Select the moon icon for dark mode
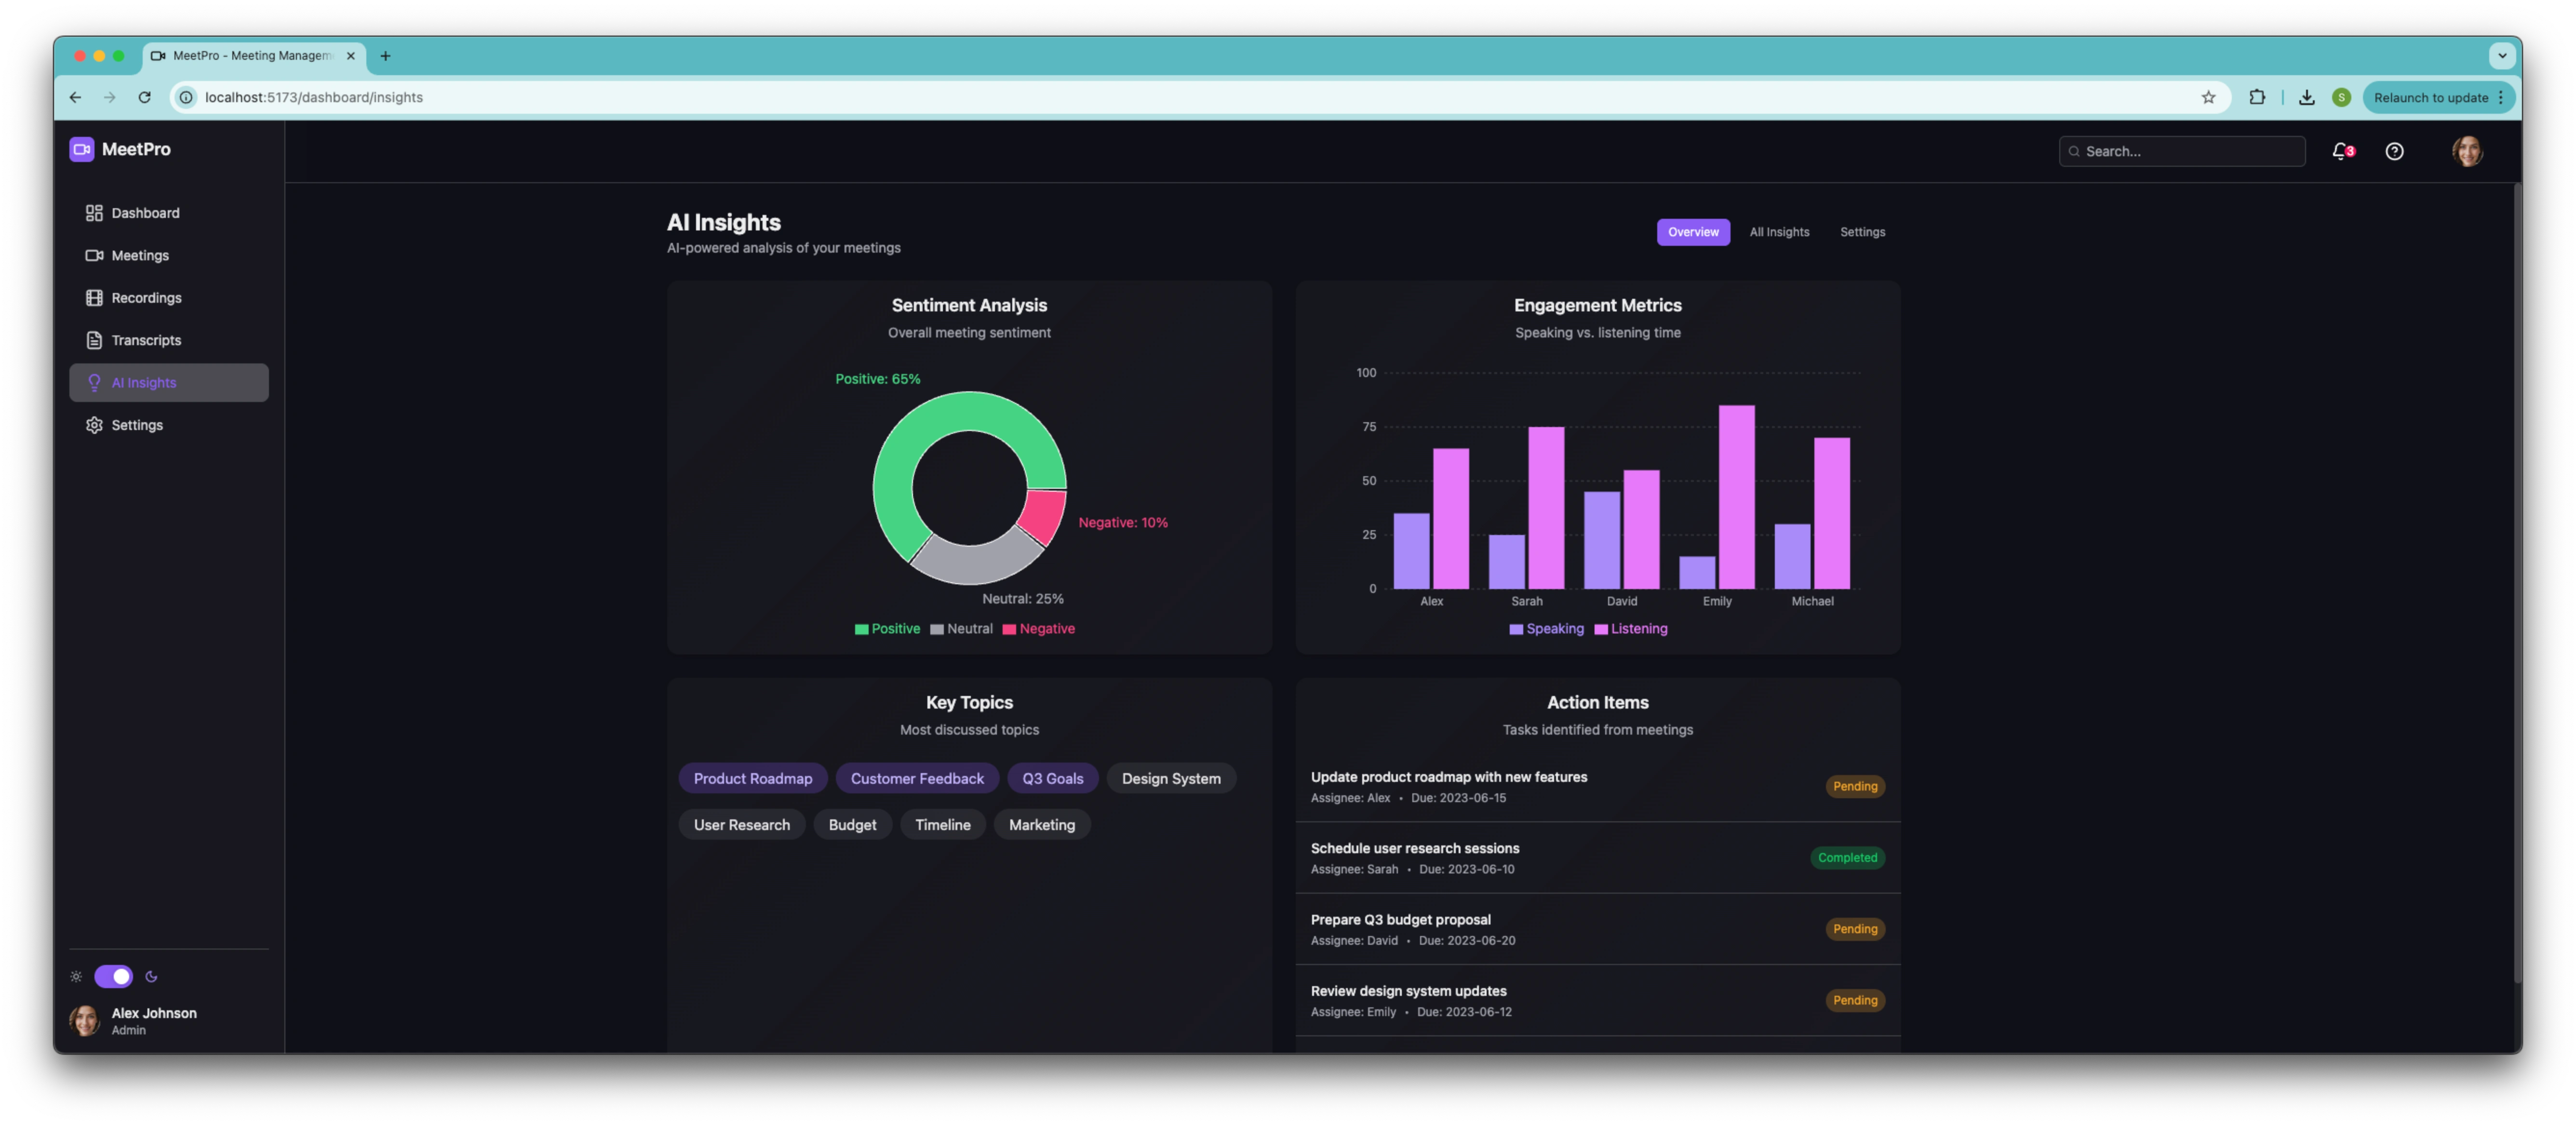Viewport: 2576px width, 1125px height. coord(151,976)
